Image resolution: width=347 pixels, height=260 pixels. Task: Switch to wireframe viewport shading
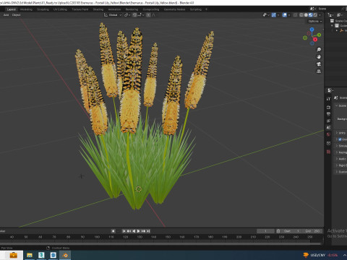coord(301,15)
